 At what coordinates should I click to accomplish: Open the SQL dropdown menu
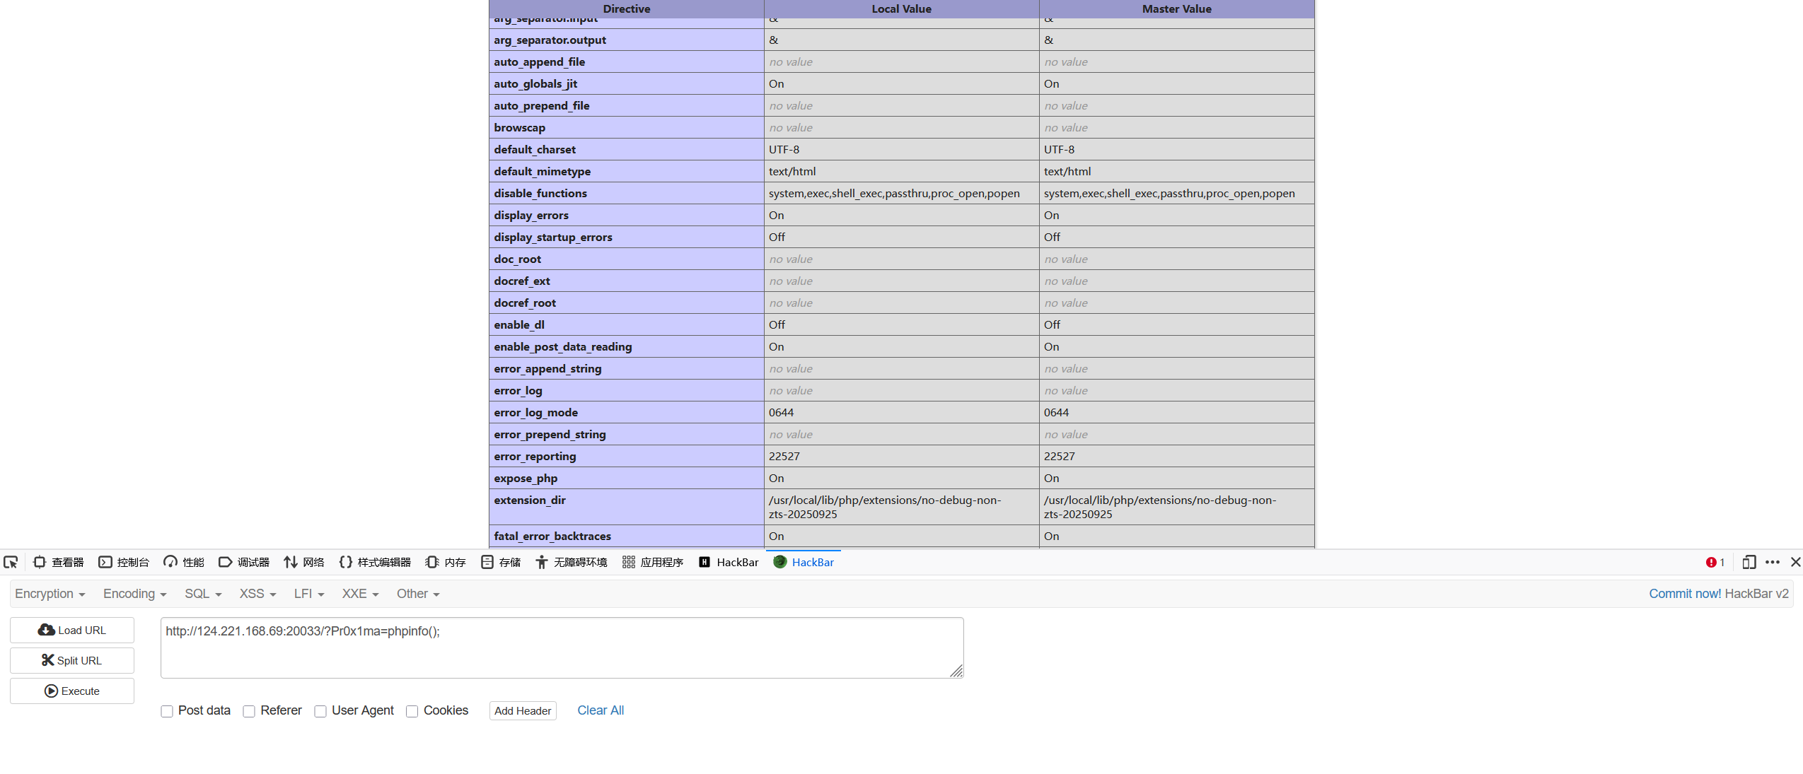tap(203, 594)
